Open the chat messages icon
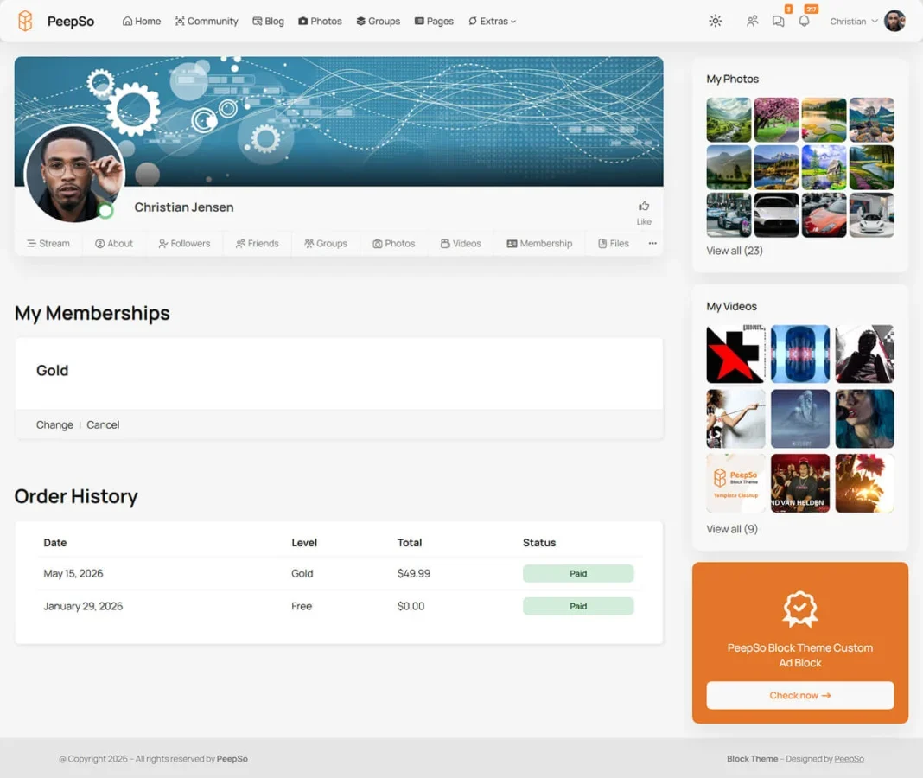This screenshot has height=778, width=923. point(778,22)
